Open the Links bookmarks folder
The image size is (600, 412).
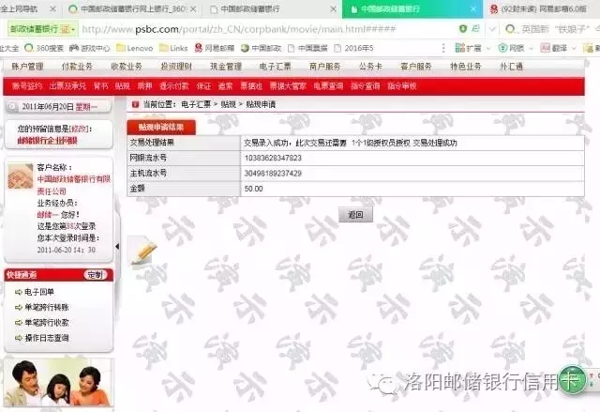pyautogui.click(x=173, y=48)
